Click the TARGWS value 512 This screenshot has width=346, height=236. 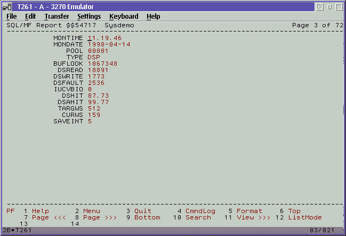(x=94, y=108)
